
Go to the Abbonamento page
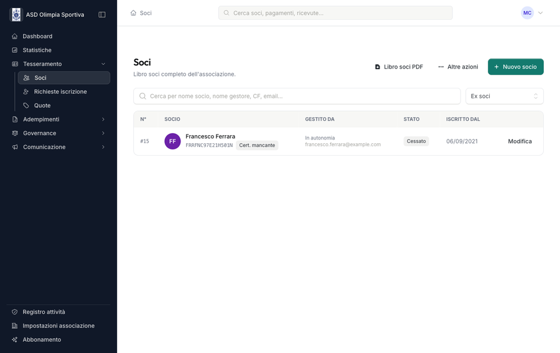[42, 339]
